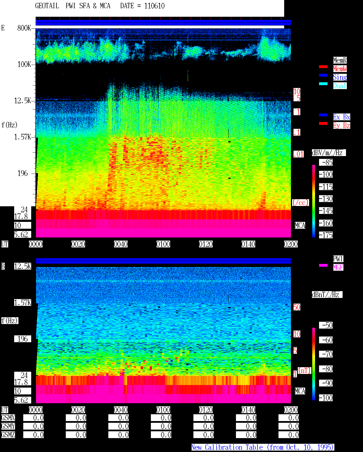The height and width of the screenshot is (452, 363).
Task: Select the red Ey Bz legend marker
Action: click(x=323, y=123)
